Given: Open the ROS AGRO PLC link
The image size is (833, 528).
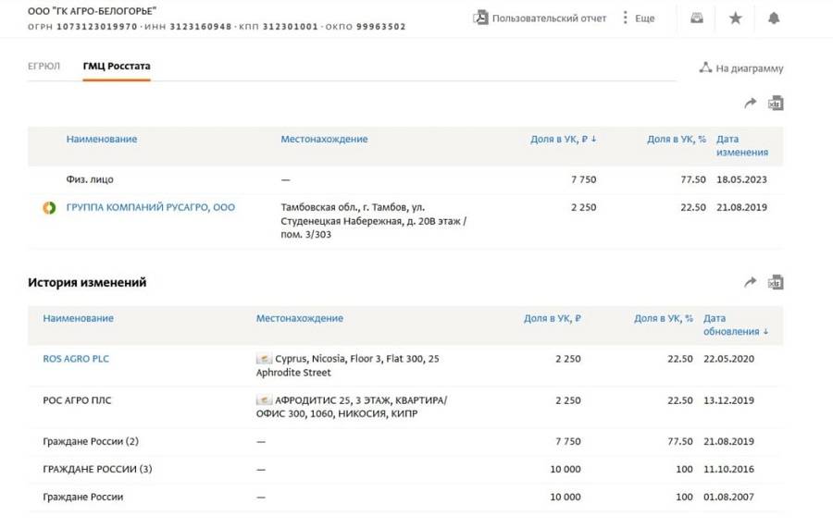Looking at the screenshot, I should click(76, 359).
